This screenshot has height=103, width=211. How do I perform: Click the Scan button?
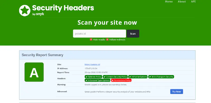tap(133, 34)
